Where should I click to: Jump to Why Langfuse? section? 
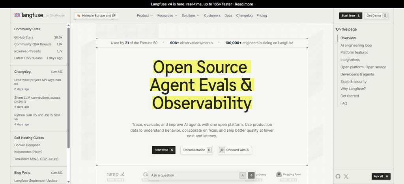point(353,89)
